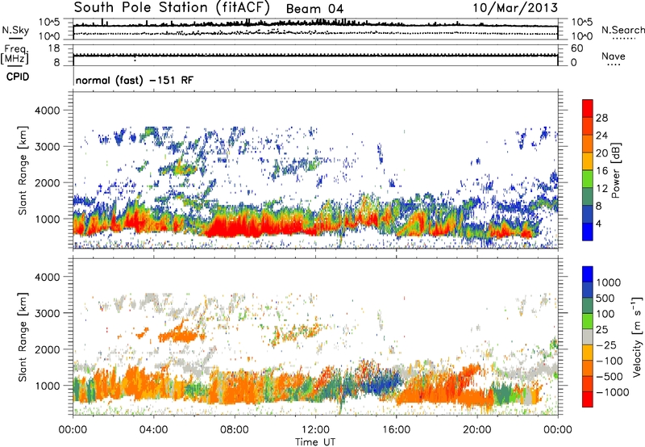Click the 'N.Search' legend label
The image size is (645, 447).
click(622, 30)
